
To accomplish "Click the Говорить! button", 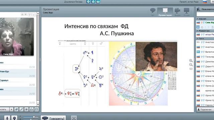I will 53,118.
